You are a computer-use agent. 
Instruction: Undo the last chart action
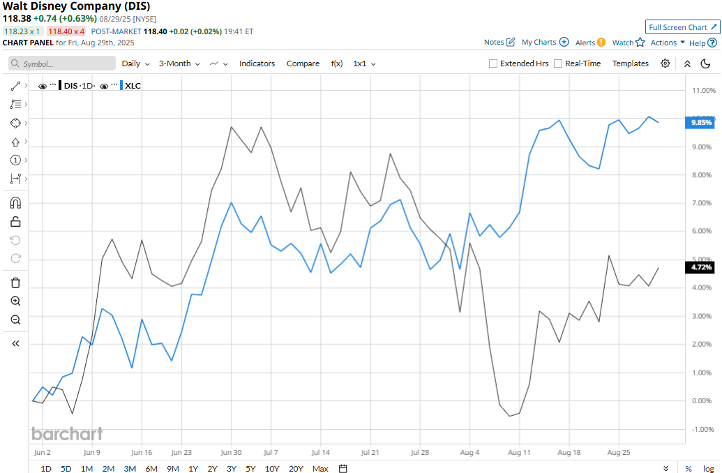coord(15,241)
